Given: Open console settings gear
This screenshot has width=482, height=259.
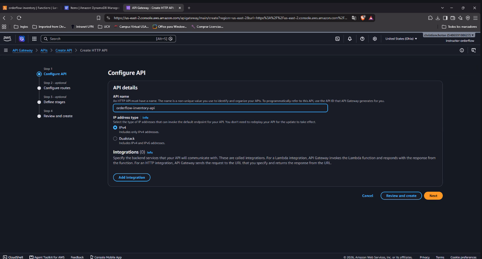Looking at the screenshot, I should click(x=375, y=39).
